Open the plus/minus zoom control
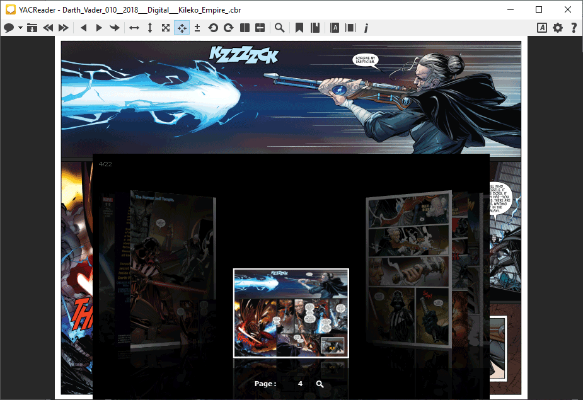 (x=197, y=28)
